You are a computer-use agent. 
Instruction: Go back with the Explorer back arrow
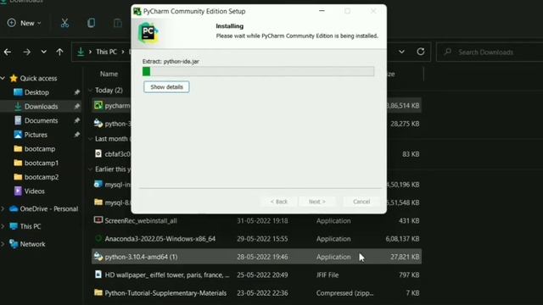(x=8, y=52)
